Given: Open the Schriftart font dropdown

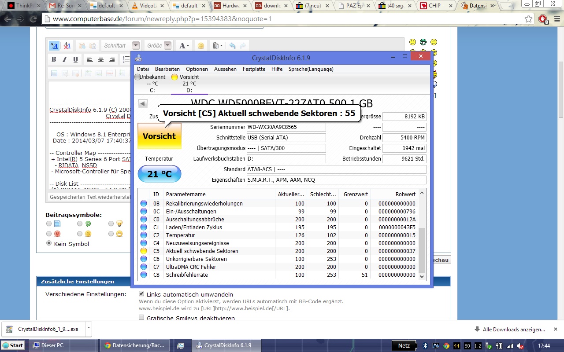Looking at the screenshot, I should point(121,46).
